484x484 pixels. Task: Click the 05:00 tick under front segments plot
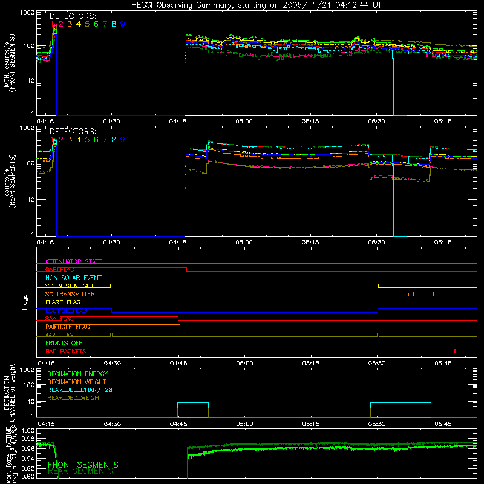click(x=244, y=122)
